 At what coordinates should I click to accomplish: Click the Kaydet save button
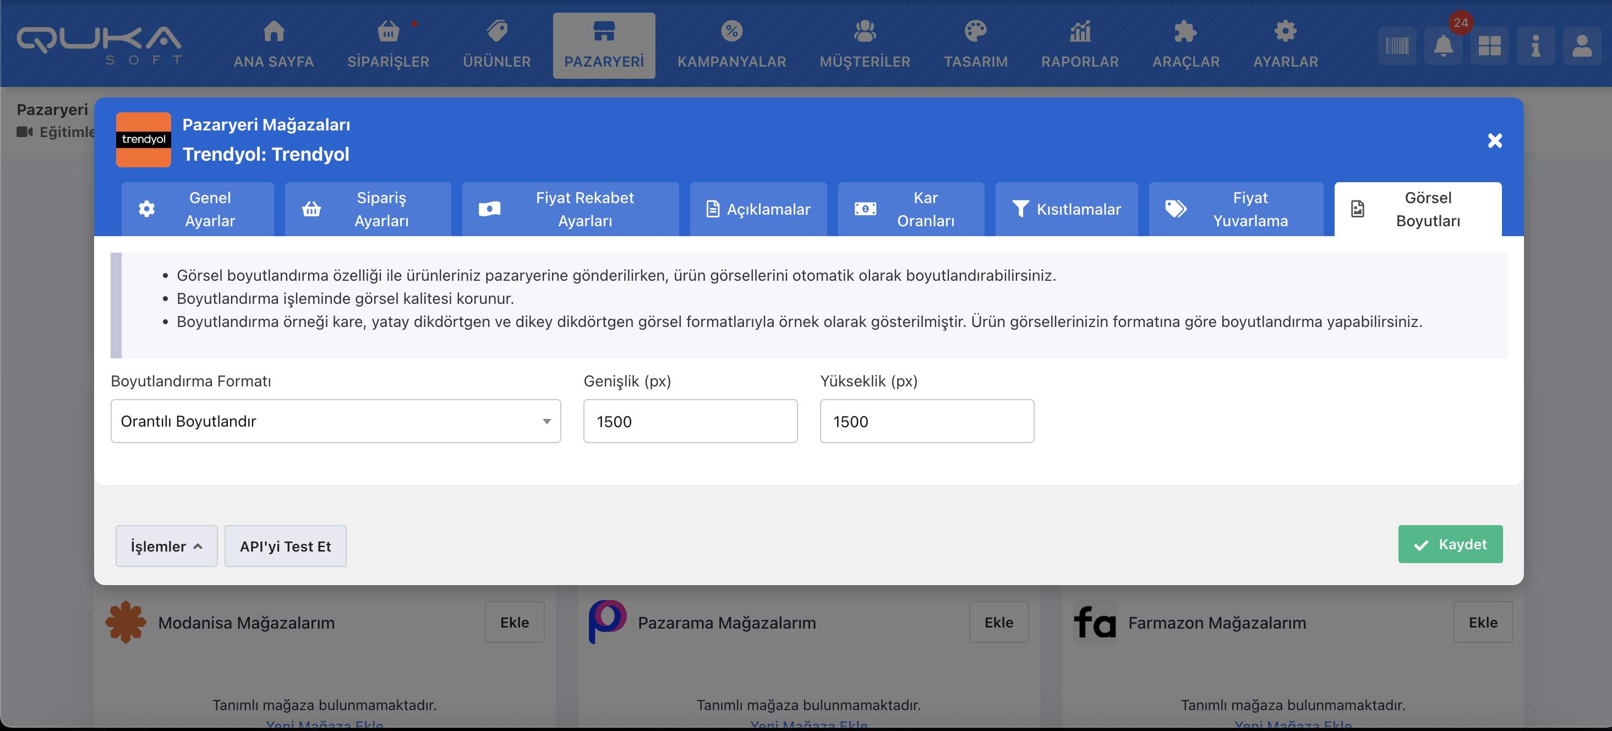1450,544
